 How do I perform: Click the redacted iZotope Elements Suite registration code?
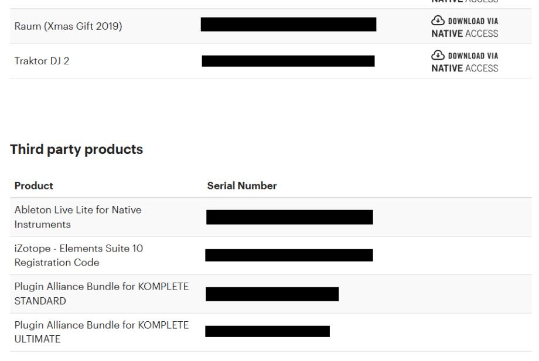[x=289, y=255]
